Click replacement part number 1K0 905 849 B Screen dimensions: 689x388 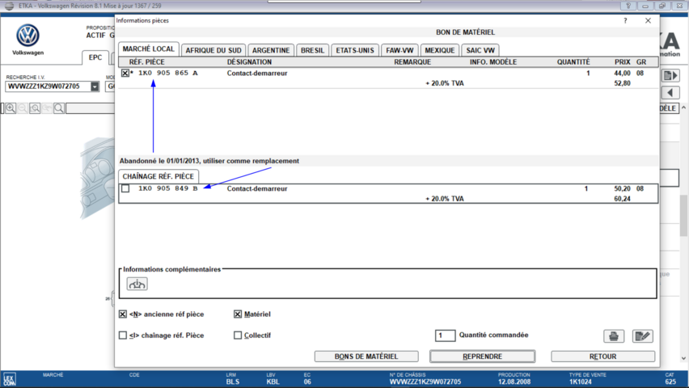(168, 188)
